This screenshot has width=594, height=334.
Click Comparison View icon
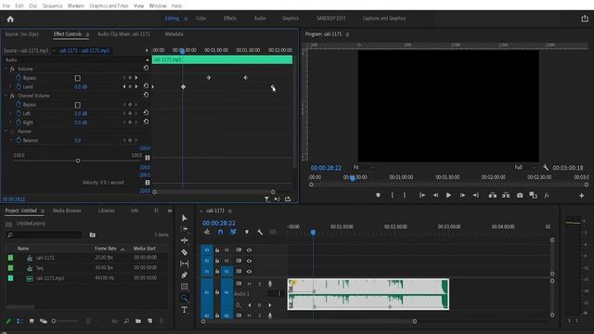pyautogui.click(x=533, y=196)
